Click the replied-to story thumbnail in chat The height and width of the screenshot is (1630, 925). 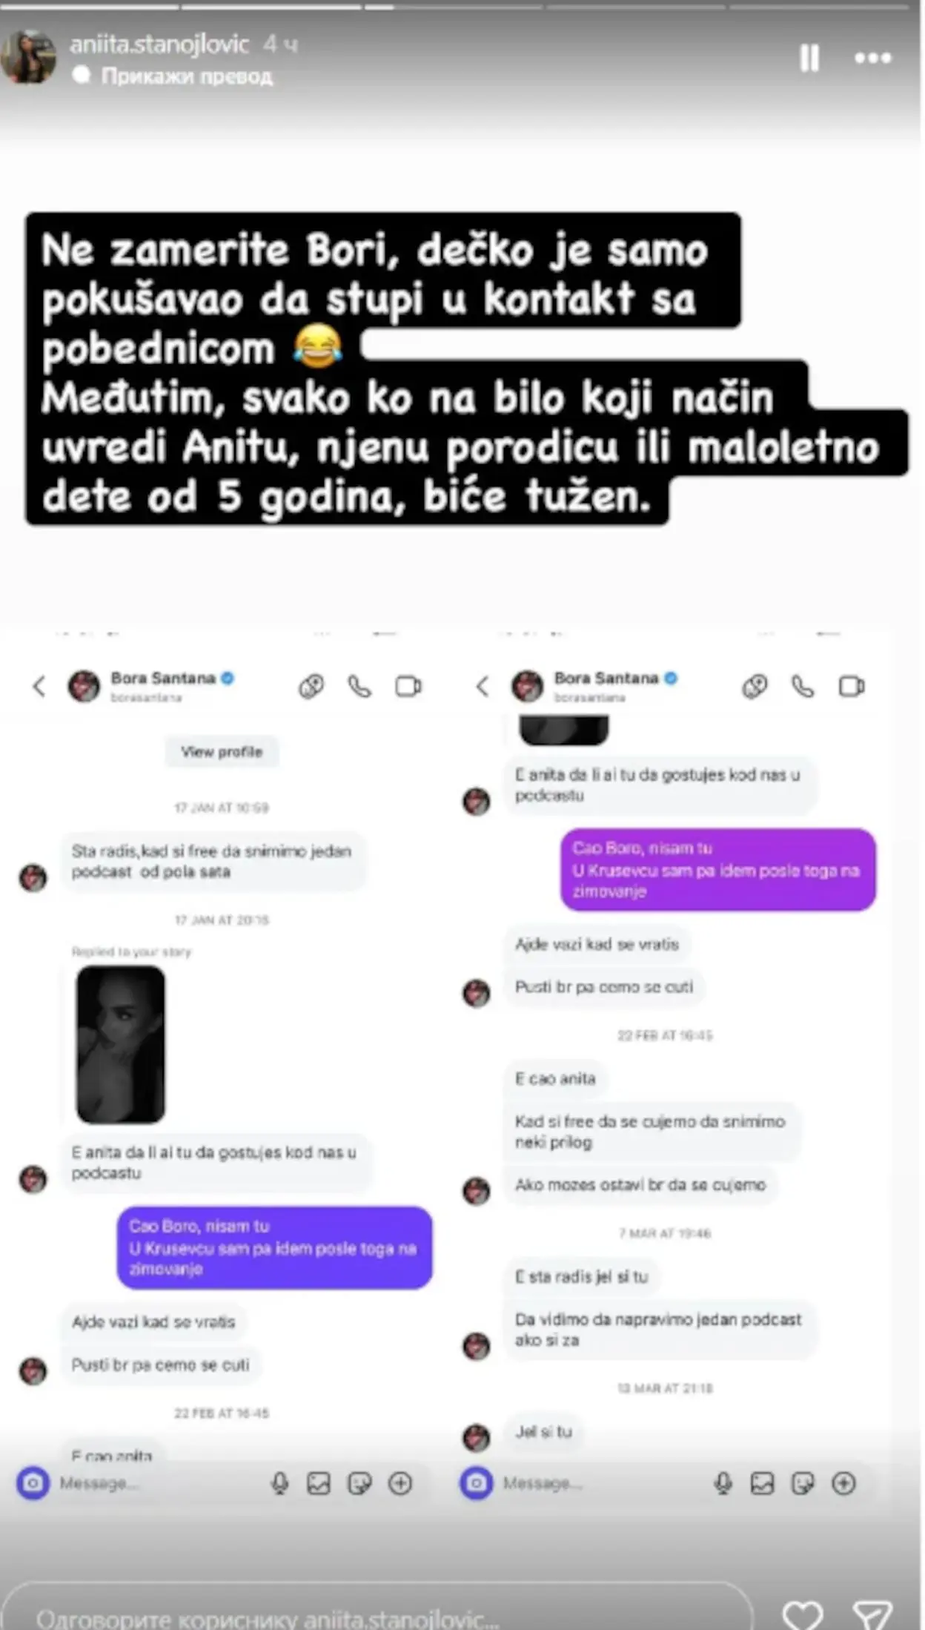[120, 1044]
